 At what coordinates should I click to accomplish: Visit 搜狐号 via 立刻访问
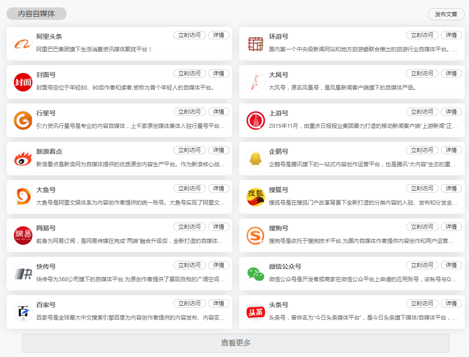pyautogui.click(x=422, y=188)
